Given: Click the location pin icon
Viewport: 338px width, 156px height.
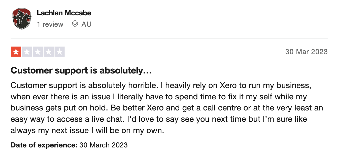Looking at the screenshot, I should [x=75, y=24].
